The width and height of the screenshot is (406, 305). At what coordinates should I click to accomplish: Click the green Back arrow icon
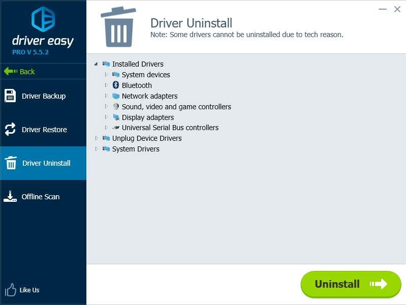[11, 71]
